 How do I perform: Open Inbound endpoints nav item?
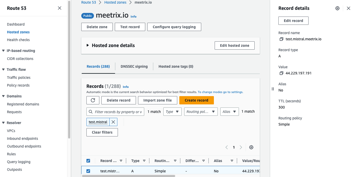pos(22,138)
